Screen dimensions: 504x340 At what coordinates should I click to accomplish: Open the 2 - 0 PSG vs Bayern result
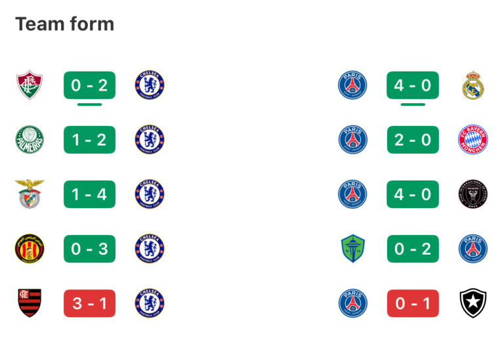tap(413, 140)
